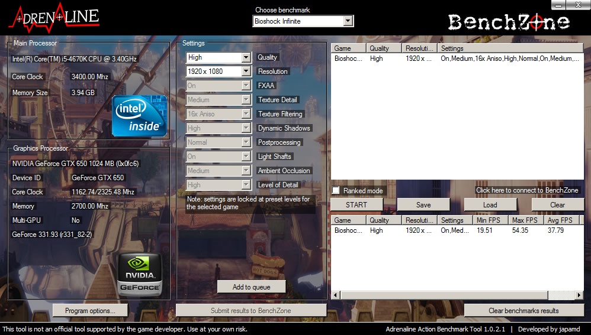This screenshot has width=591, height=335.
Task: Select the results row showing 19.51 Min FPS
Action: (x=457, y=230)
